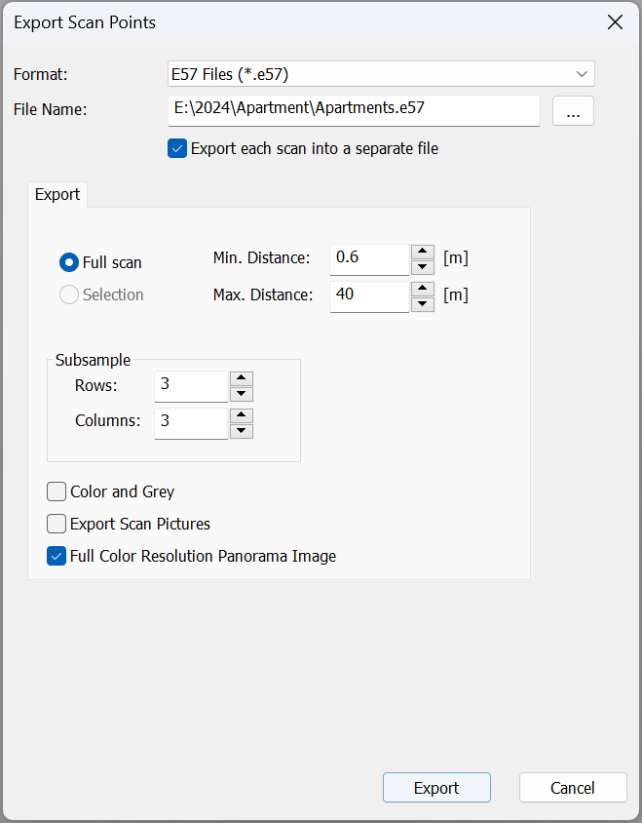Click the File Name path field

(x=354, y=109)
